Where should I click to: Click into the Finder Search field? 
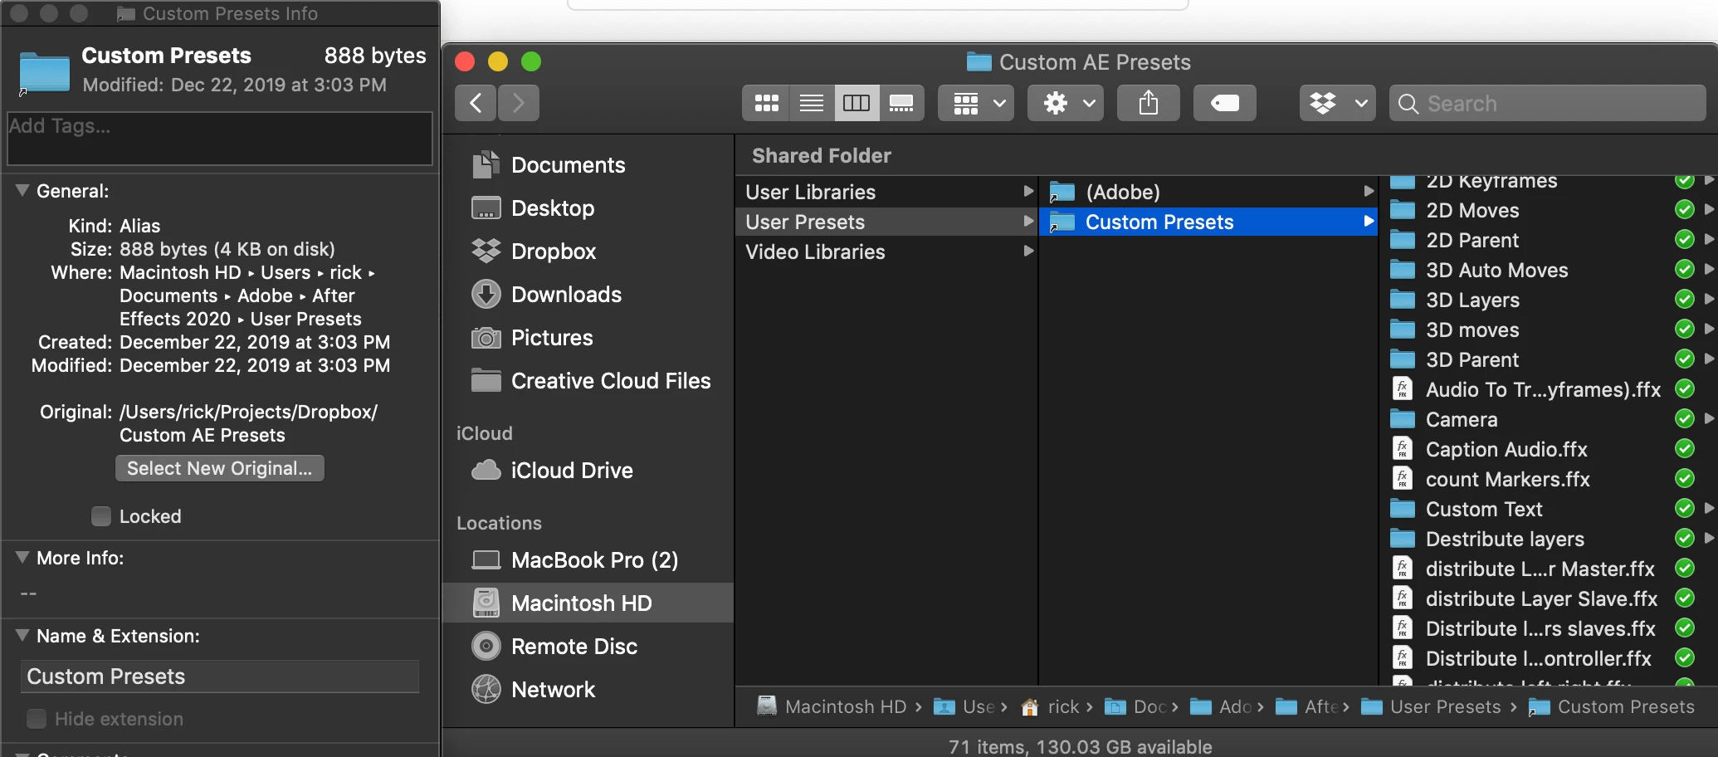pyautogui.click(x=1548, y=103)
